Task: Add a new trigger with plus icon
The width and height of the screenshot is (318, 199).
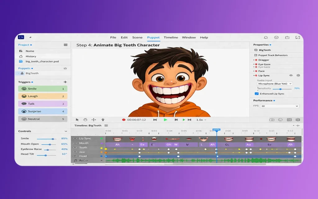Action: tap(65, 82)
